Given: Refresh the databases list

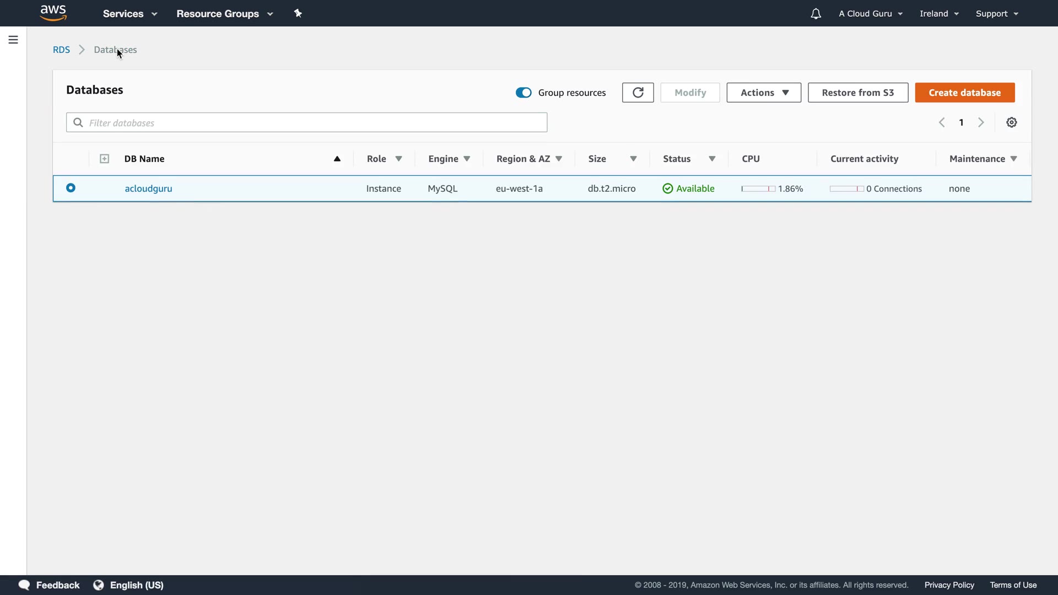Looking at the screenshot, I should 638,93.
